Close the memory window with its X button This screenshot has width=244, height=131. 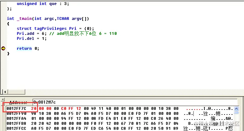3,100
